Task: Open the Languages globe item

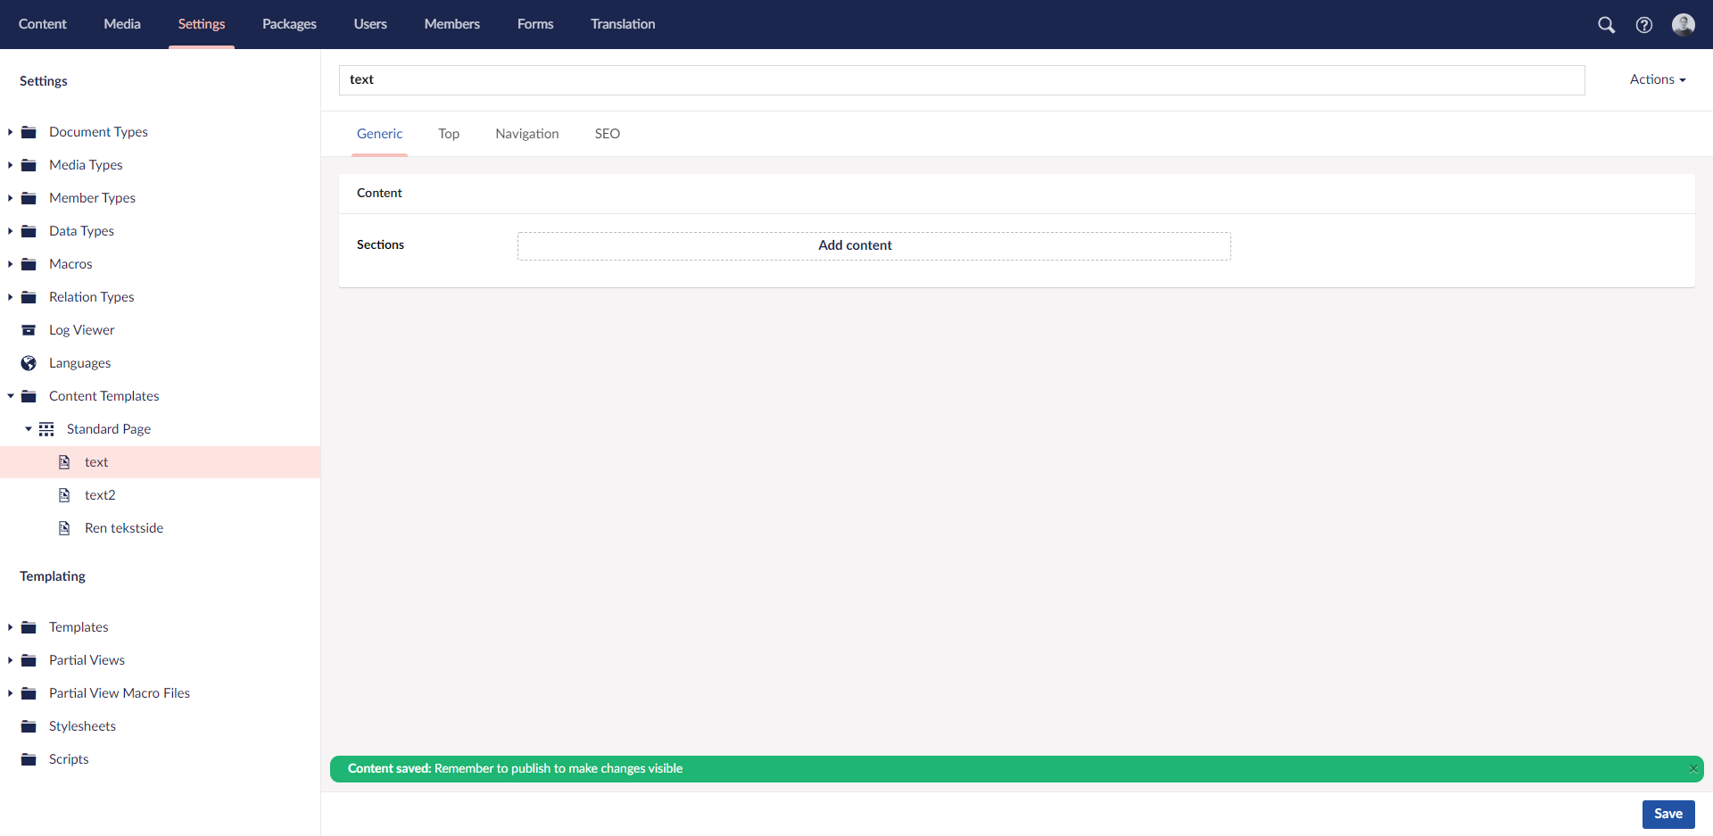Action: point(79,363)
